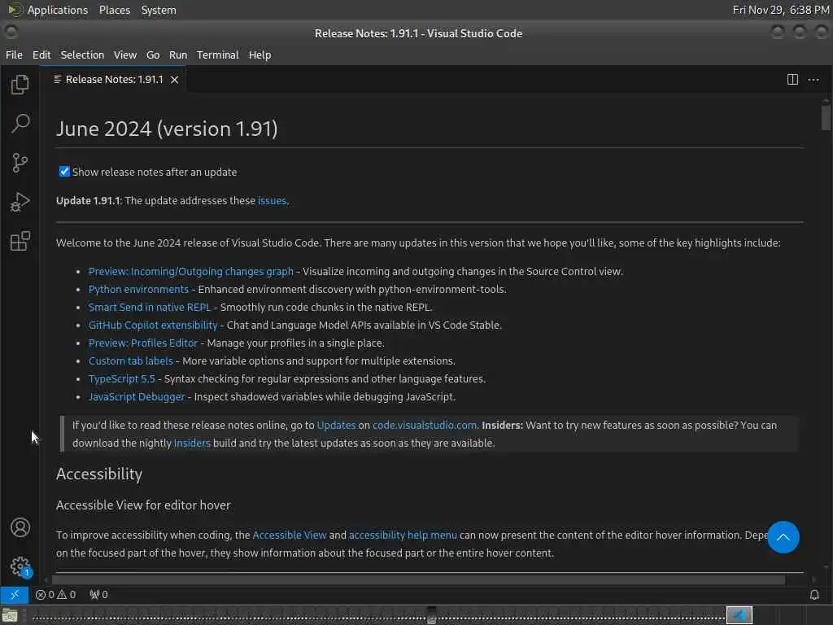This screenshot has width=833, height=625.
Task: Click the 'Accessibility' section heading
Action: tap(98, 474)
